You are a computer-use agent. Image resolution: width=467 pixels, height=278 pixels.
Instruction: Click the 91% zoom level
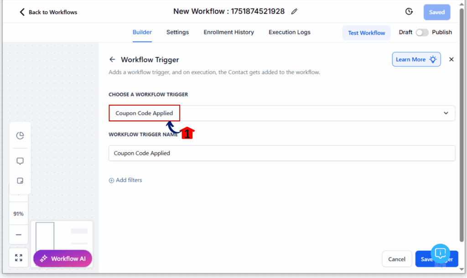tap(18, 214)
